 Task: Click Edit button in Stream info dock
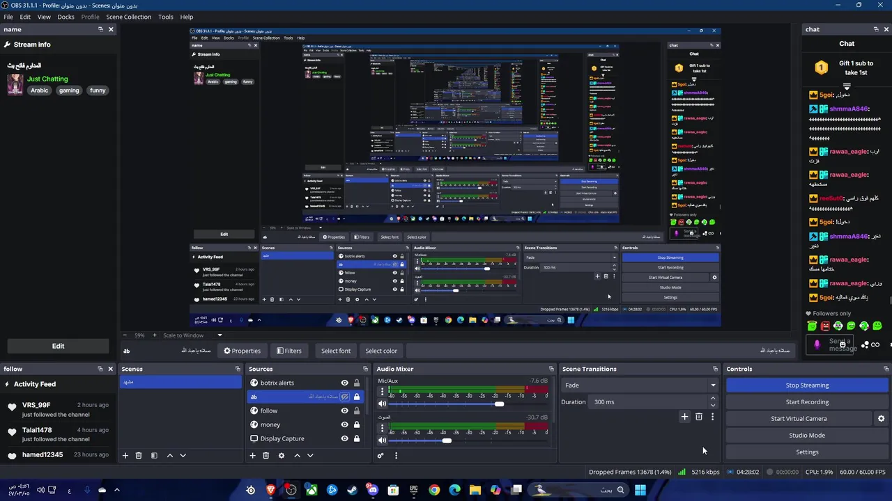[58, 346]
